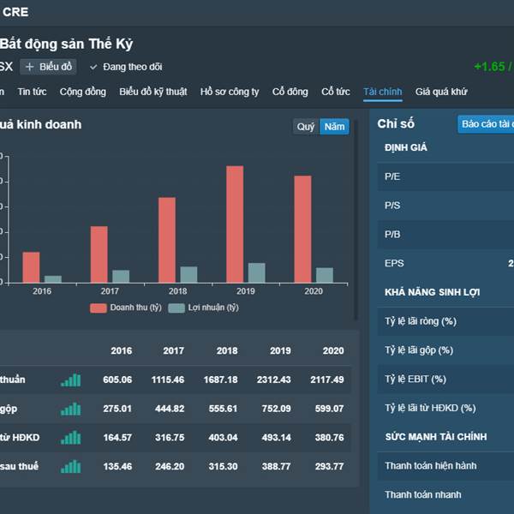This screenshot has width=514, height=514.
Task: Click the 2019 revenue bar in chart
Action: [x=235, y=224]
